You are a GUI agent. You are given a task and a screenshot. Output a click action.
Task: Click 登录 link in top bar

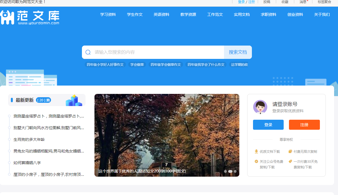coord(241,2)
